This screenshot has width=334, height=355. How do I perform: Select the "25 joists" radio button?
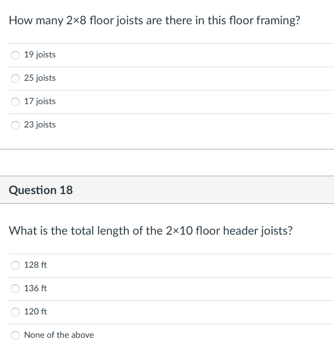point(15,78)
